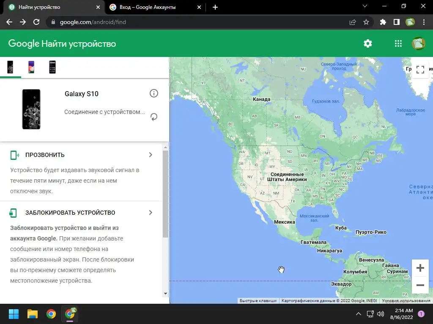Viewport: 433px width, 324px height.
Task: Share this page icon
Action: point(353,22)
